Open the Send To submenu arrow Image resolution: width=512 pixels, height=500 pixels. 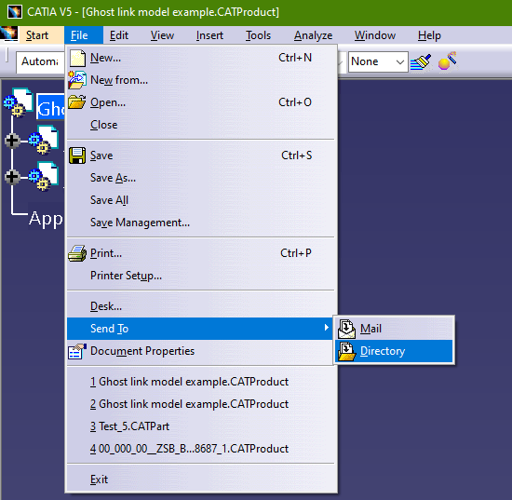point(326,328)
